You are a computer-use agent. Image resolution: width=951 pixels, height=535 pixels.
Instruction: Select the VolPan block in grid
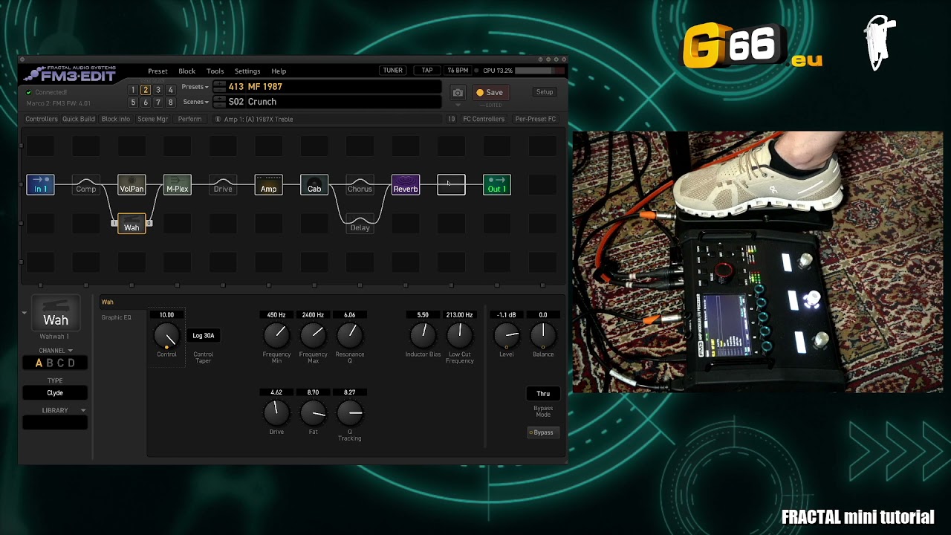point(132,184)
